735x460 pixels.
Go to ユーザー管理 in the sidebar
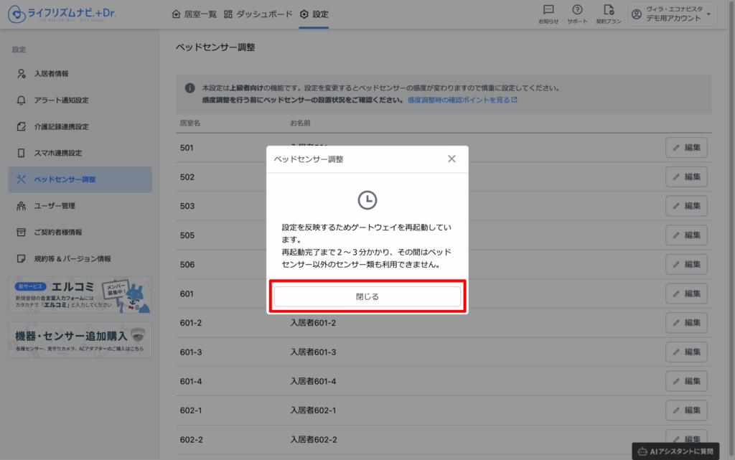[x=55, y=206]
